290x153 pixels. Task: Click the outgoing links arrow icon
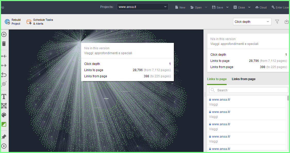[x=4, y=65]
